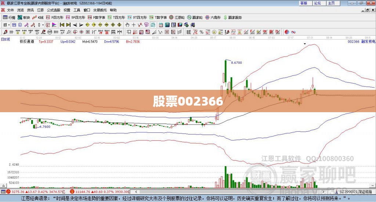
Task: Jump to last bar with skip-to-end icon
Action: 68,25
